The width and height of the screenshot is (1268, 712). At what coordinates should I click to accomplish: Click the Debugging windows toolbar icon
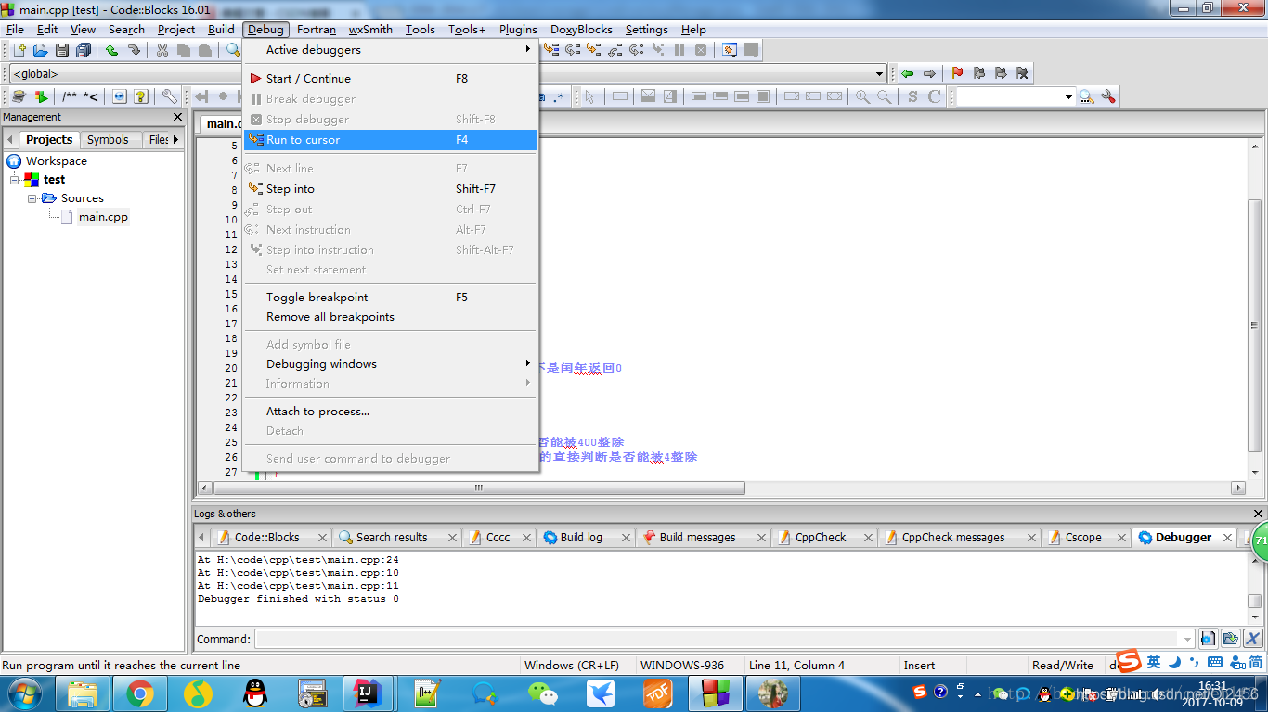pyautogui.click(x=730, y=50)
